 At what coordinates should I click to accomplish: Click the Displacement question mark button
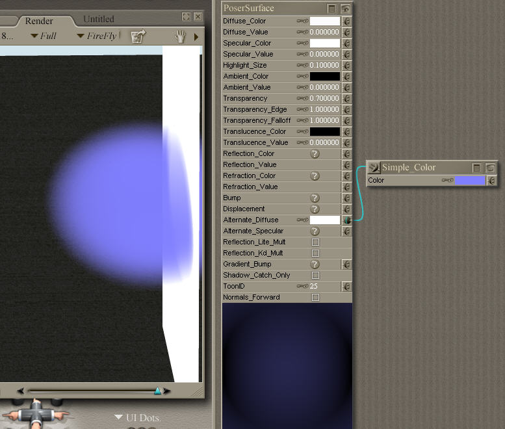(315, 209)
